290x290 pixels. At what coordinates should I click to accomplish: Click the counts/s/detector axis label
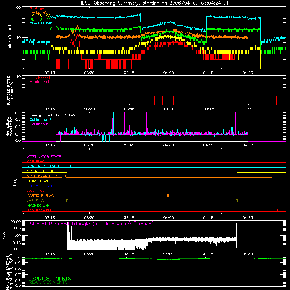coord(10,38)
